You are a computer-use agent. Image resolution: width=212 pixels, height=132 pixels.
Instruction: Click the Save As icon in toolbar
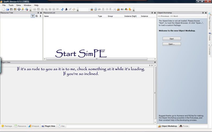coord(15,9)
